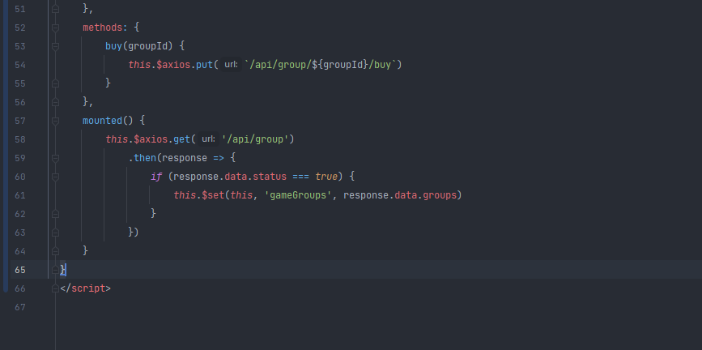The image size is (702, 350).
Task: Click the fold end marker on line 55
Action: tap(56, 83)
